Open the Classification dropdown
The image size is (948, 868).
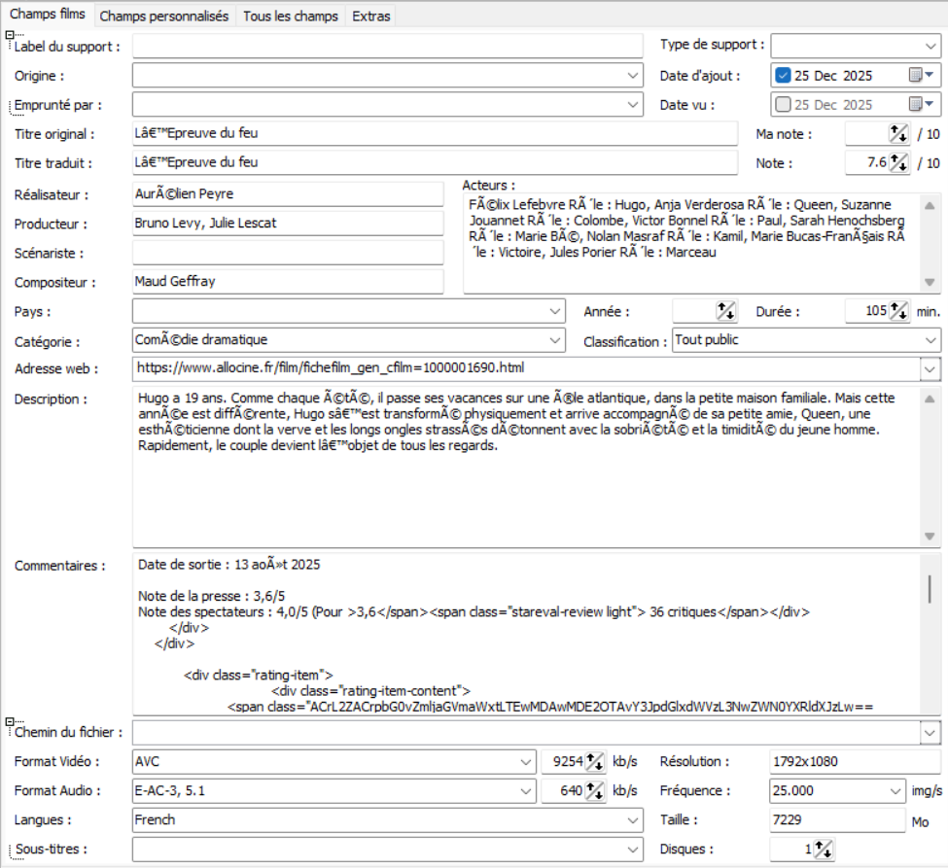(x=930, y=340)
